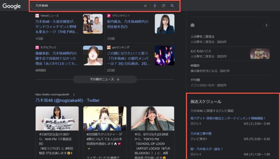This screenshot has height=159, width=280.
Task: Open the 久保史緒里 Yahoo news article
Action: point(57,27)
